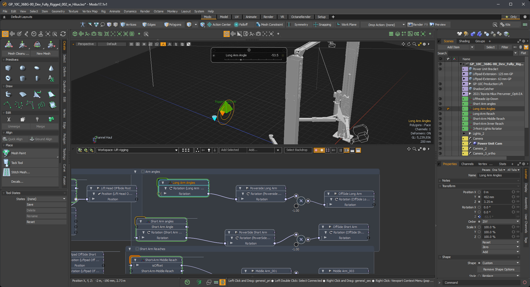The width and height of the screenshot is (530, 287).
Task: Click the Render F9 icon
Action: [x=410, y=25]
